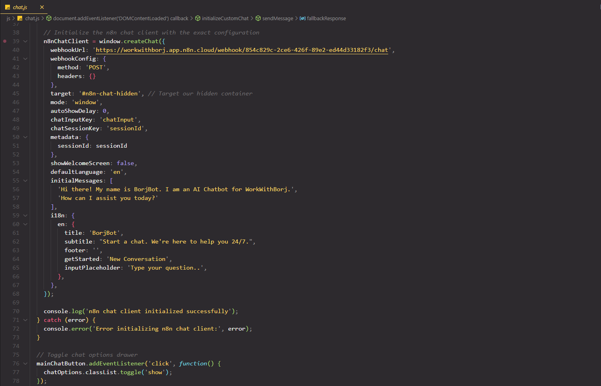Collapse the createChat block at line 39
The height and width of the screenshot is (386, 601).
pos(25,41)
